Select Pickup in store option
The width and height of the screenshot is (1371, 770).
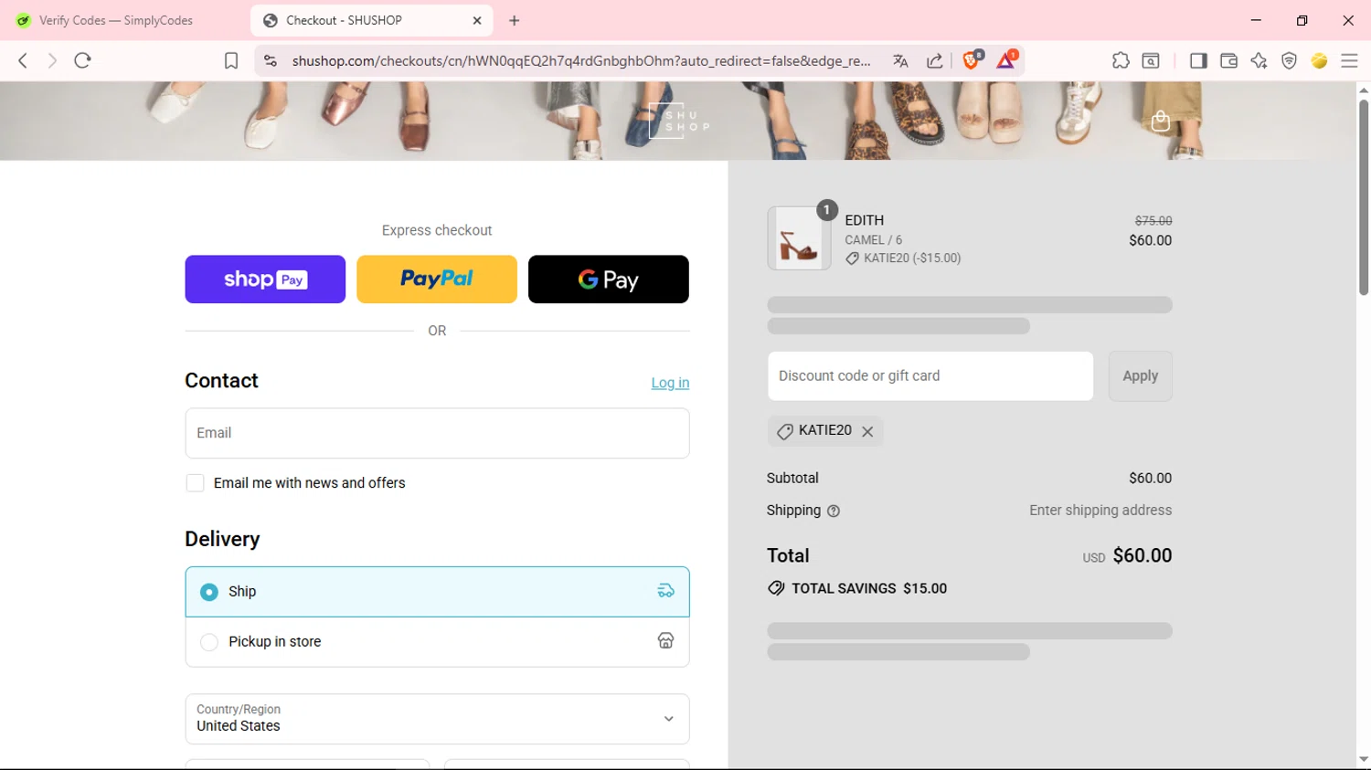(x=437, y=642)
